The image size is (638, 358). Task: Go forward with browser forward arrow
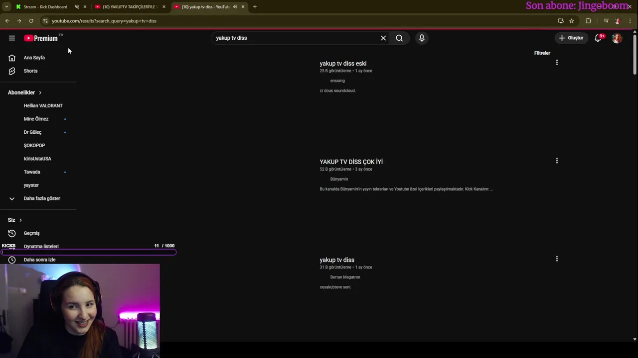[19, 21]
